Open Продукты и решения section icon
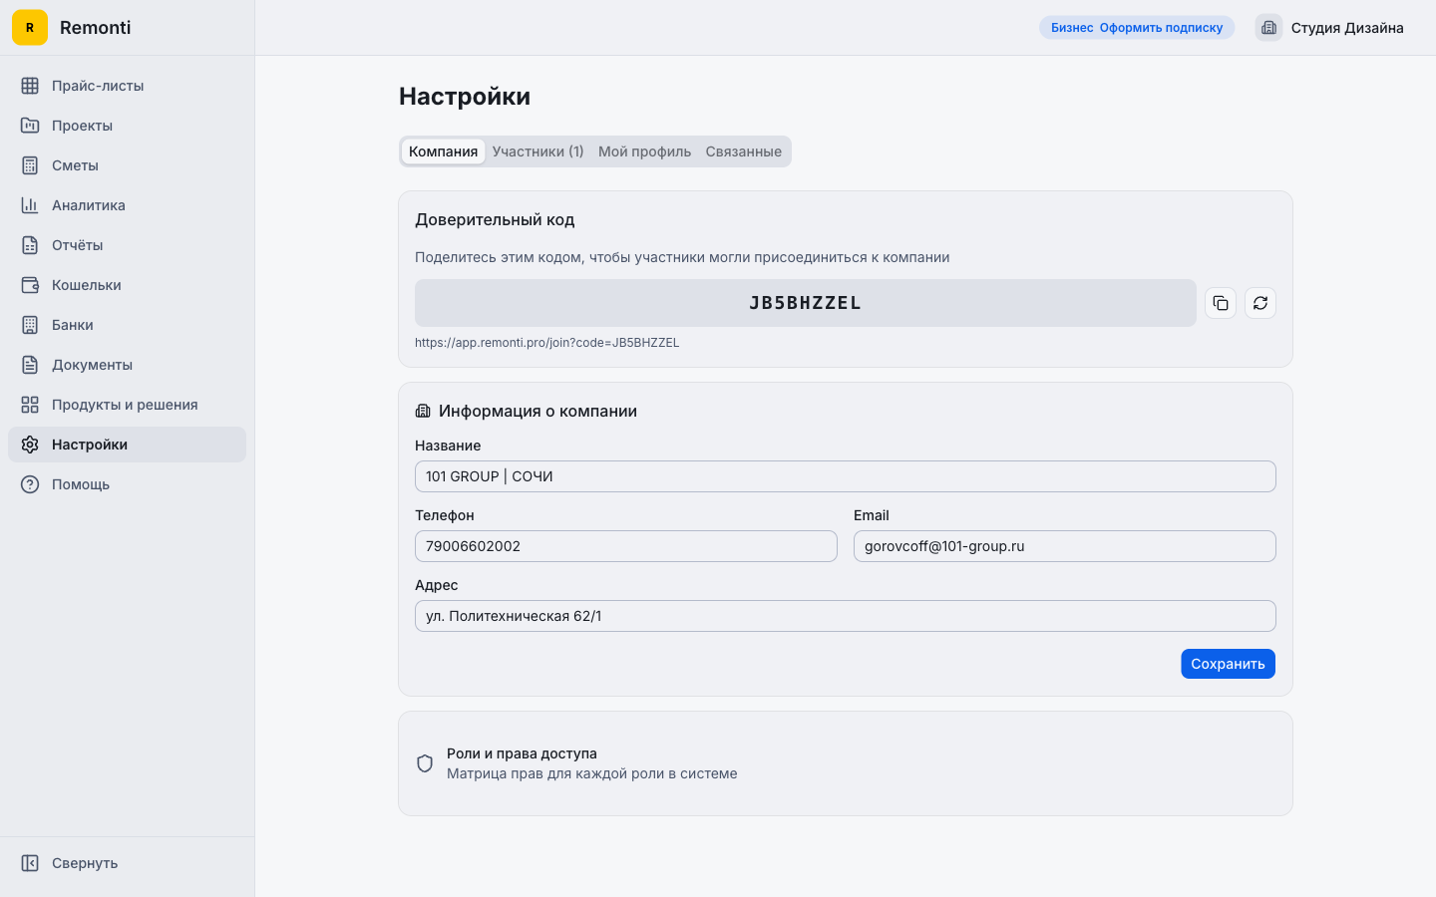The image size is (1436, 897). (x=29, y=405)
